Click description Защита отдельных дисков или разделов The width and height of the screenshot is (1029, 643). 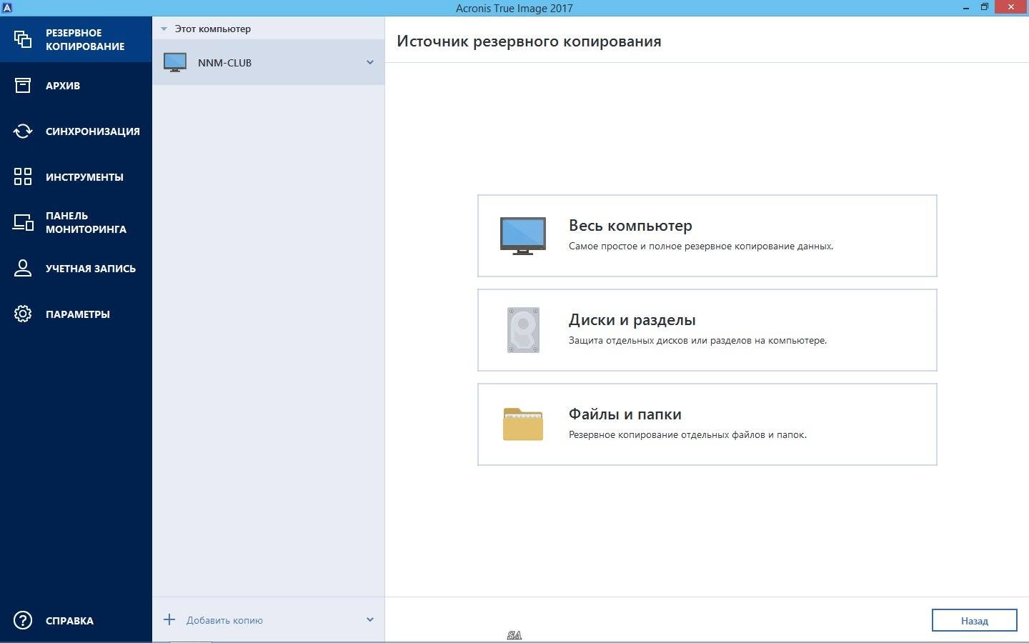click(697, 341)
